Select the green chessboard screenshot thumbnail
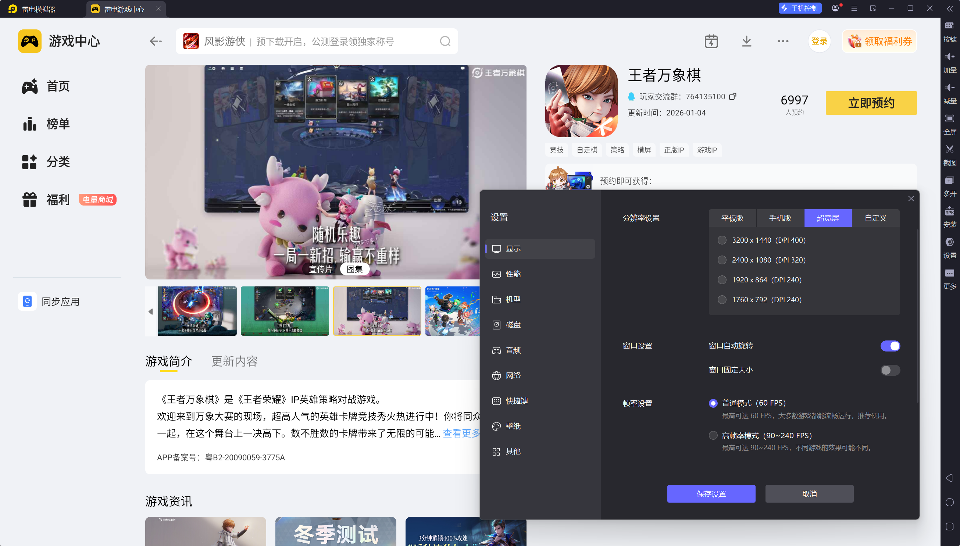The image size is (960, 546). tap(285, 311)
